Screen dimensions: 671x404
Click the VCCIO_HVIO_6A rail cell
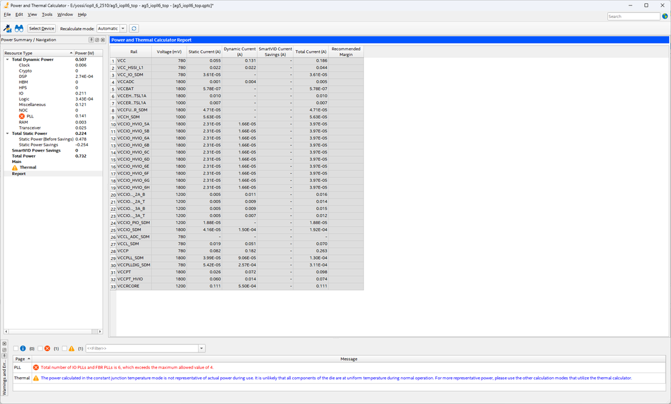[x=134, y=138]
